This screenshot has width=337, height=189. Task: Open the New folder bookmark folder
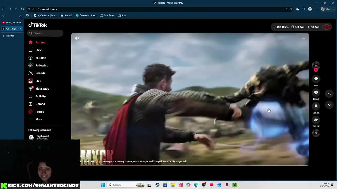[107, 15]
